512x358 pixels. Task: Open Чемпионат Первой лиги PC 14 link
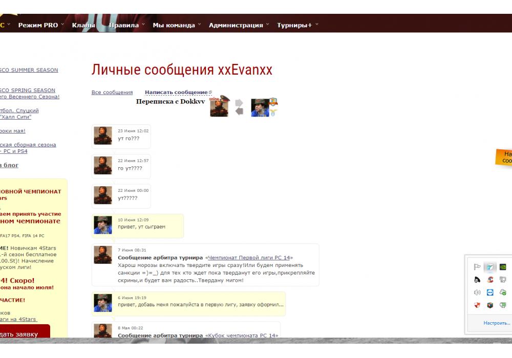pos(250,258)
